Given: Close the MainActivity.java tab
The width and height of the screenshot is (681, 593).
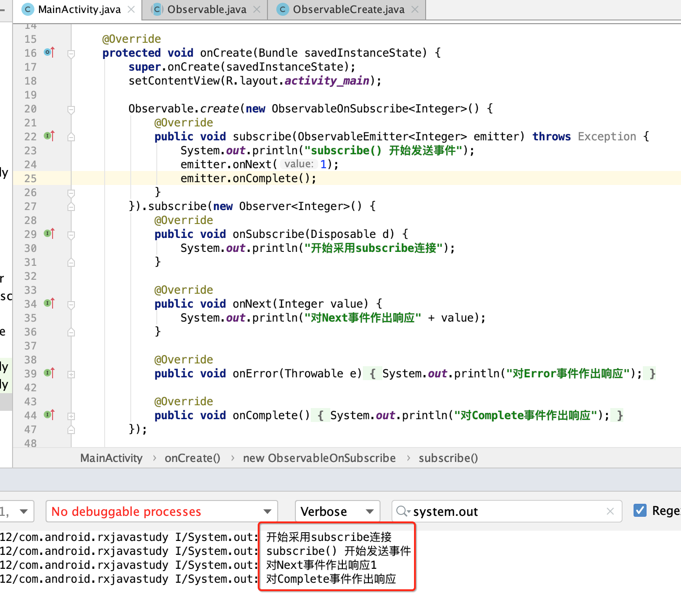Looking at the screenshot, I should [132, 9].
